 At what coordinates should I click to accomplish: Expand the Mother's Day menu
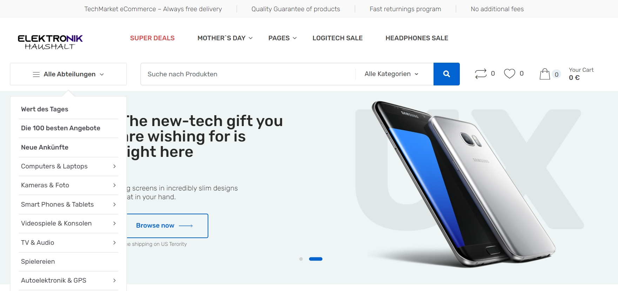pos(225,38)
